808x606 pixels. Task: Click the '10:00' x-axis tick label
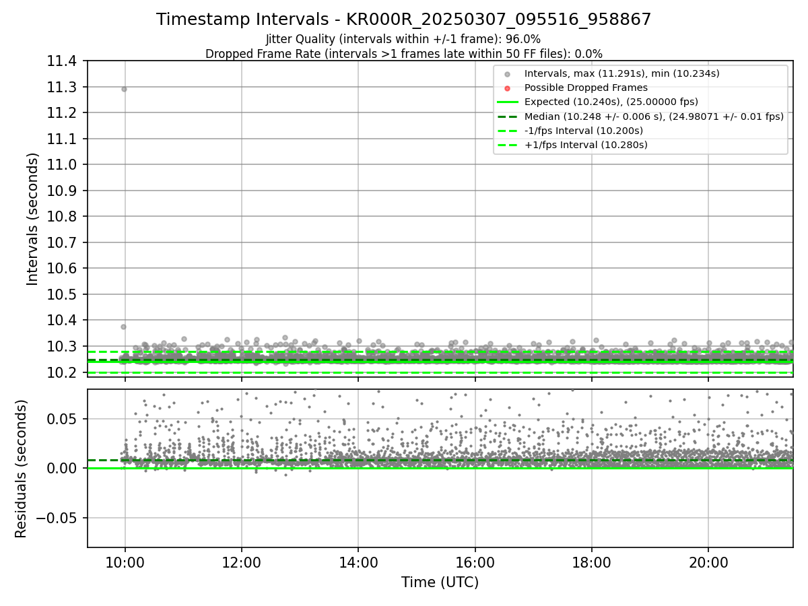[x=125, y=562]
